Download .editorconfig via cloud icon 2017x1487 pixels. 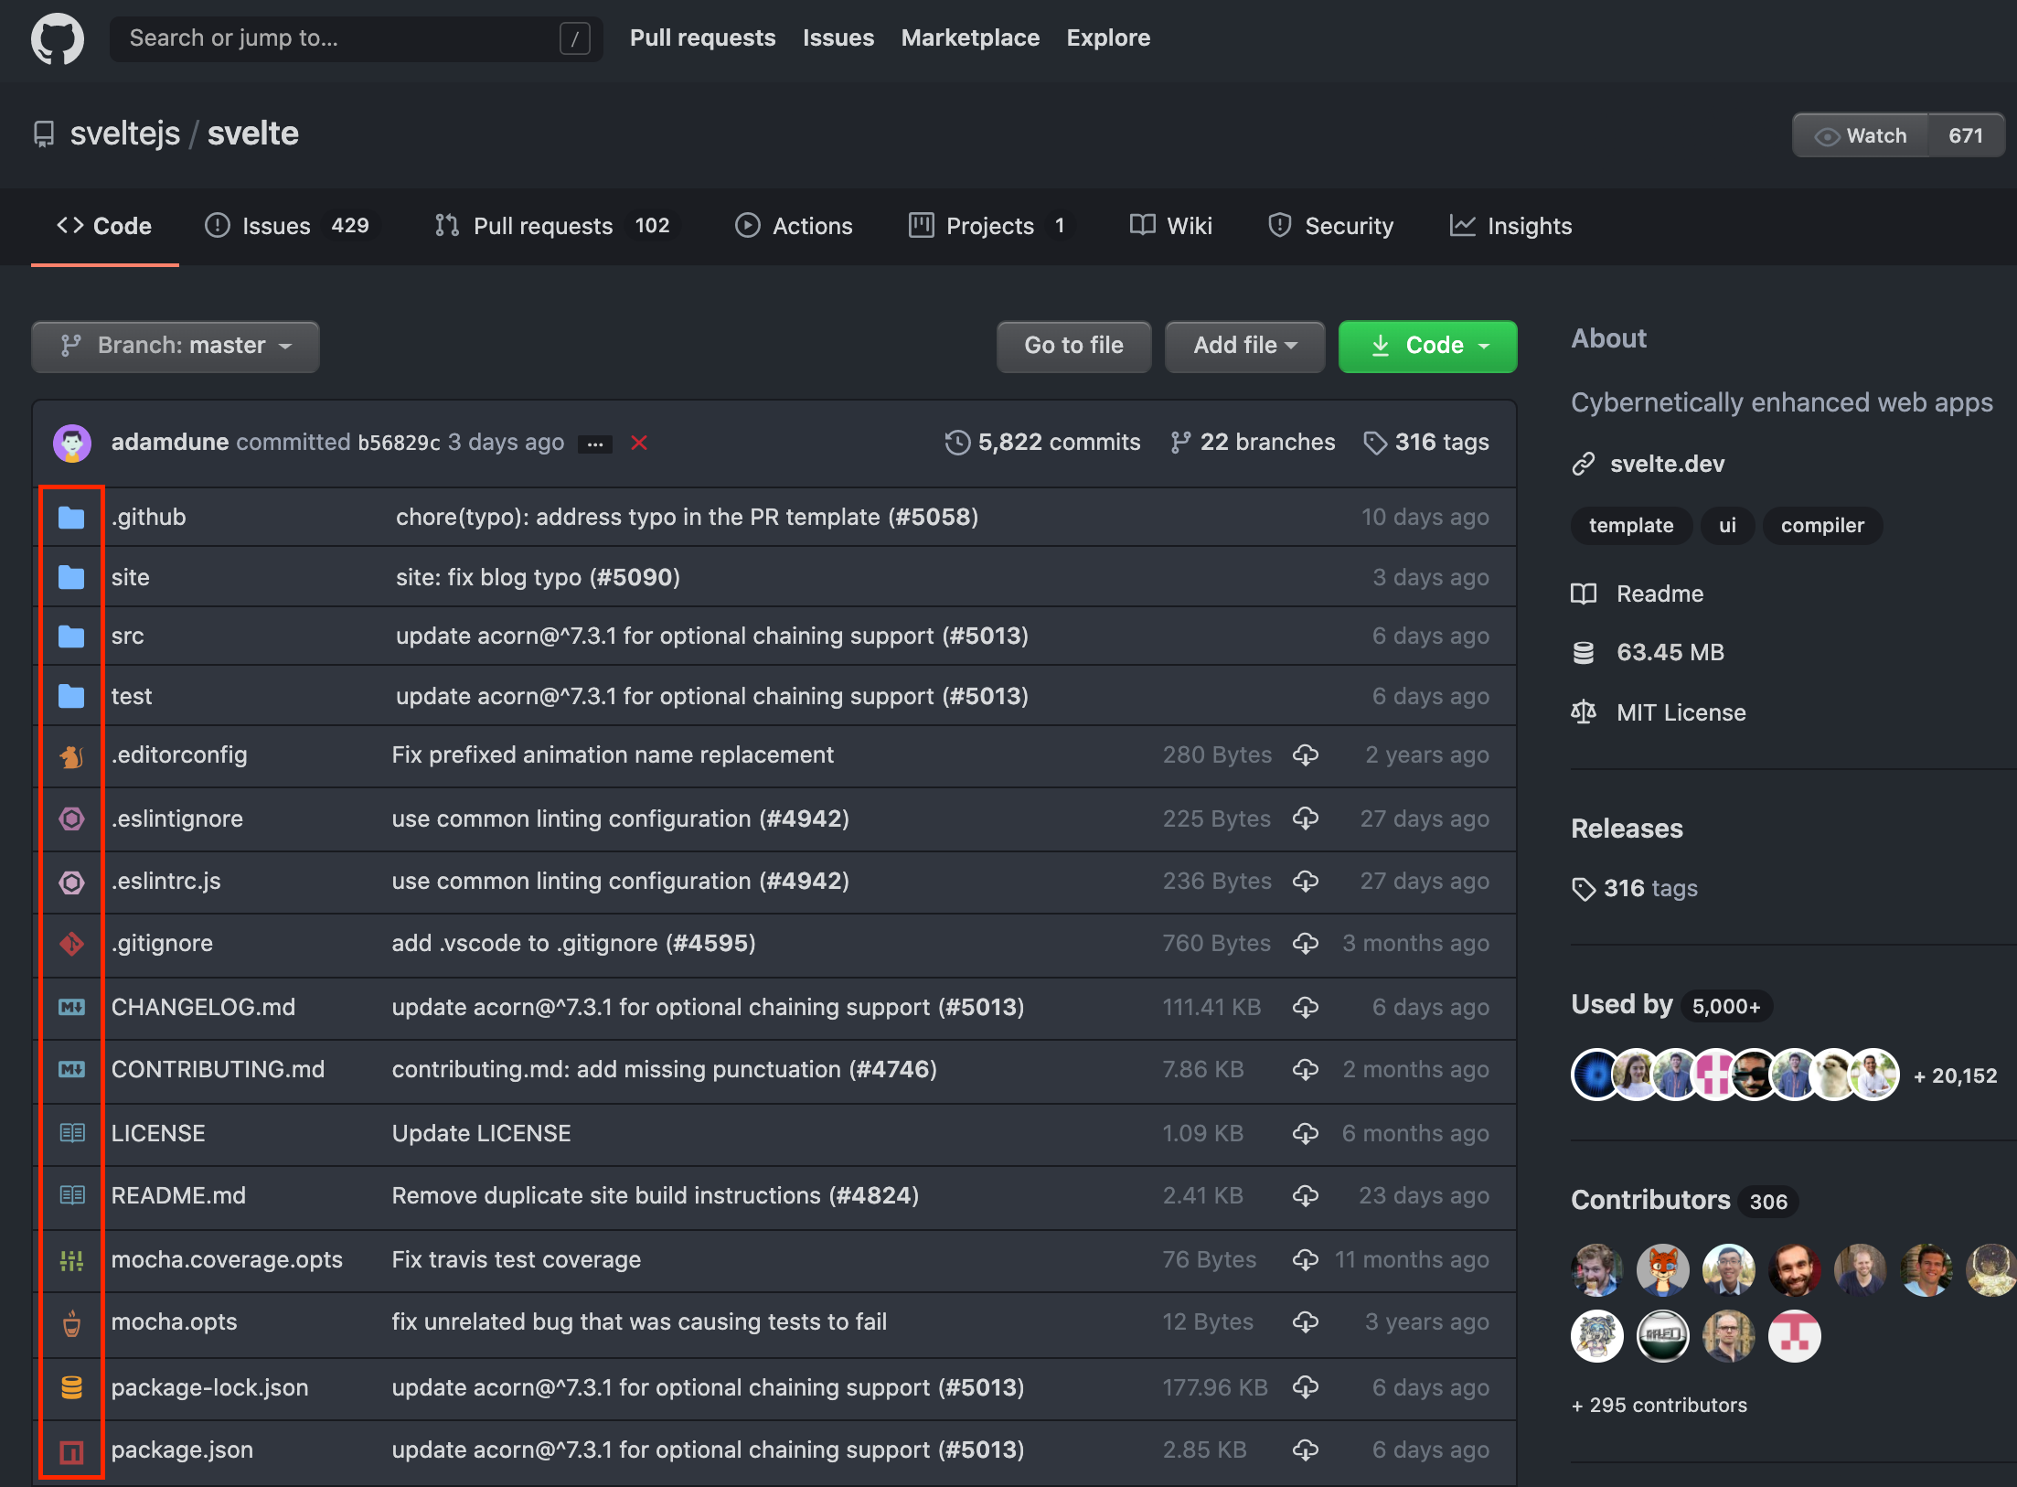[1306, 755]
